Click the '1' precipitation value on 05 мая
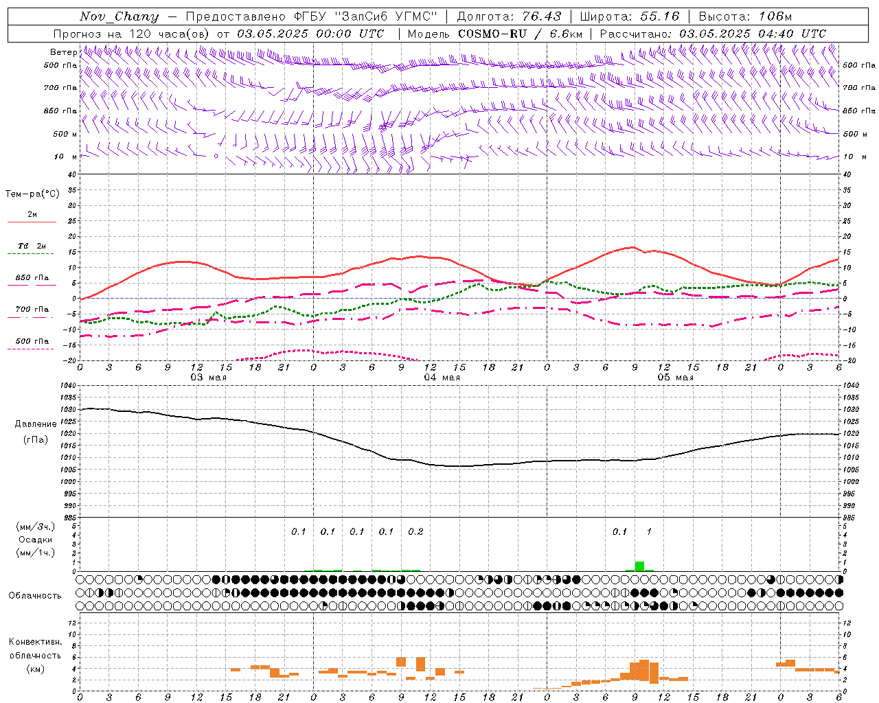 tap(649, 531)
